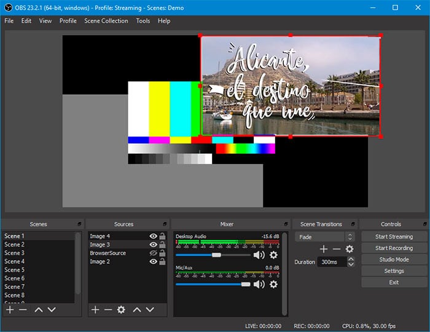Mute Desktop Audio speaker icon
Screen dimensions: 430x332
coord(259,255)
